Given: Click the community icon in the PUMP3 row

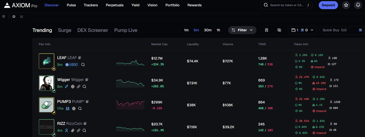Looking at the screenshot, I should 68,109.
